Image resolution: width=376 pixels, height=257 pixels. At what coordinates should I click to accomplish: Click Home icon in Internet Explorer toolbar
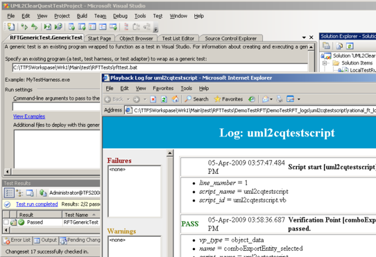(x=175, y=99)
